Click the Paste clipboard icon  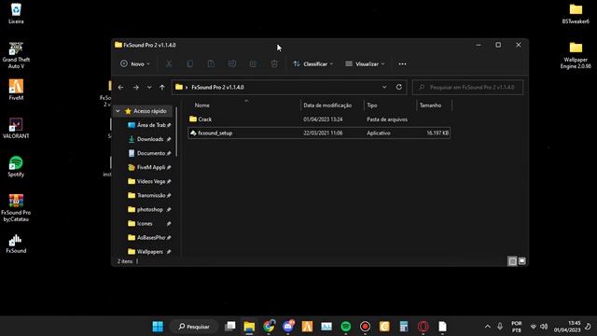(x=211, y=64)
